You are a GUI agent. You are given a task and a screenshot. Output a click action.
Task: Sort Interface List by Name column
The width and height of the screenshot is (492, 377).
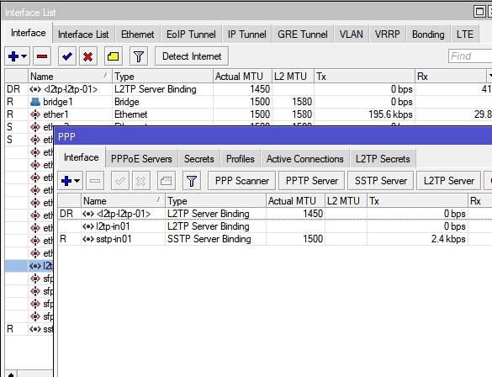coord(70,77)
